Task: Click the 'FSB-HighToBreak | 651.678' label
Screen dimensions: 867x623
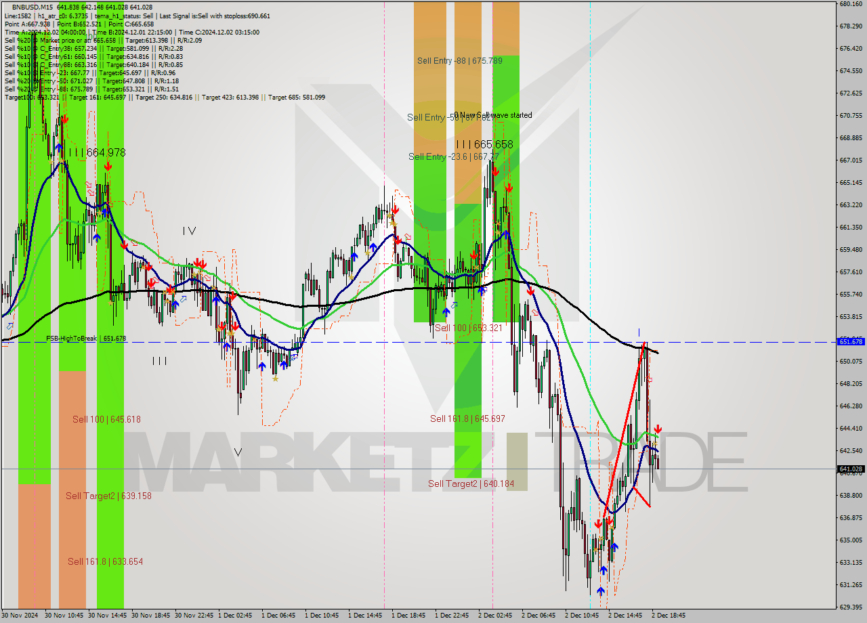Action: [86, 338]
